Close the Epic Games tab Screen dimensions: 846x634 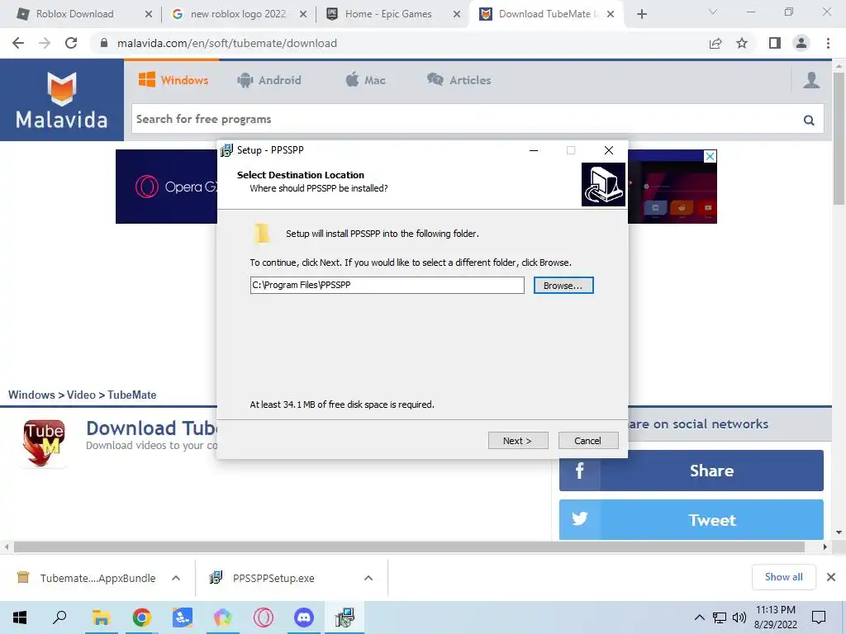[x=456, y=14]
